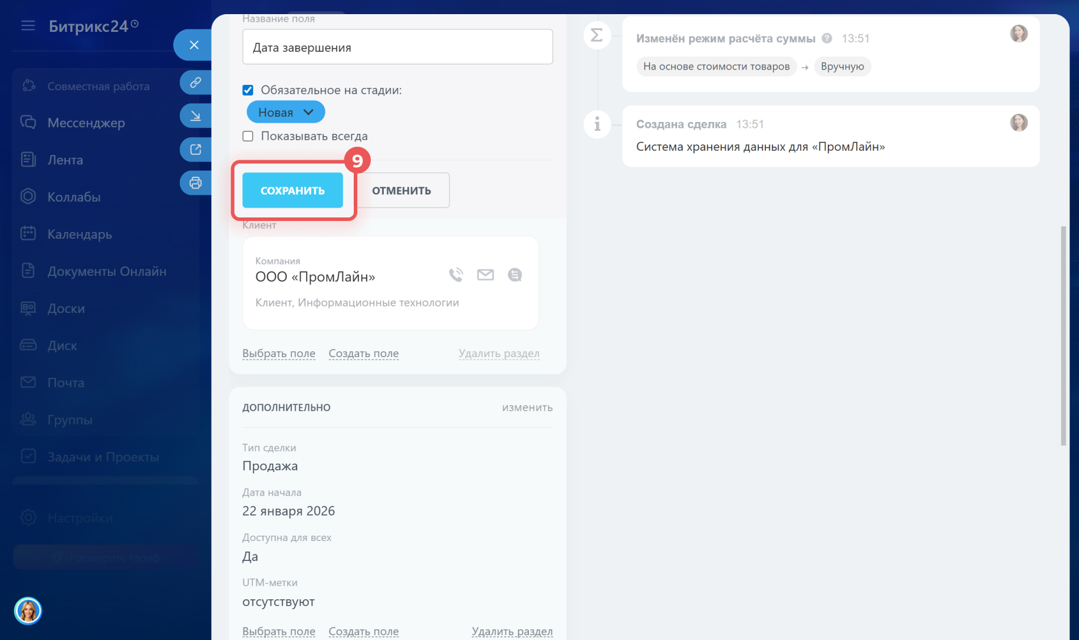This screenshot has height=640, width=1079.
Task: Click the help question mark near sum mode
Action: click(x=827, y=38)
